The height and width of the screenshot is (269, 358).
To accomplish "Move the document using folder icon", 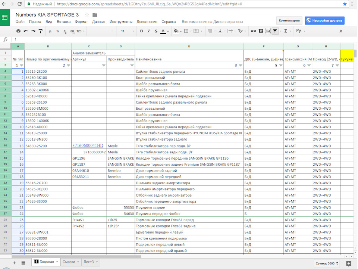I will 95,15.
